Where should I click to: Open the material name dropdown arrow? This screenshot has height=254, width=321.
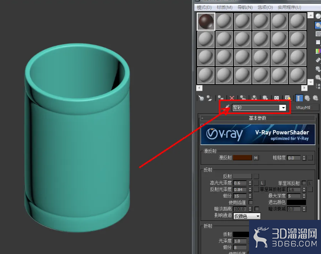click(283, 108)
